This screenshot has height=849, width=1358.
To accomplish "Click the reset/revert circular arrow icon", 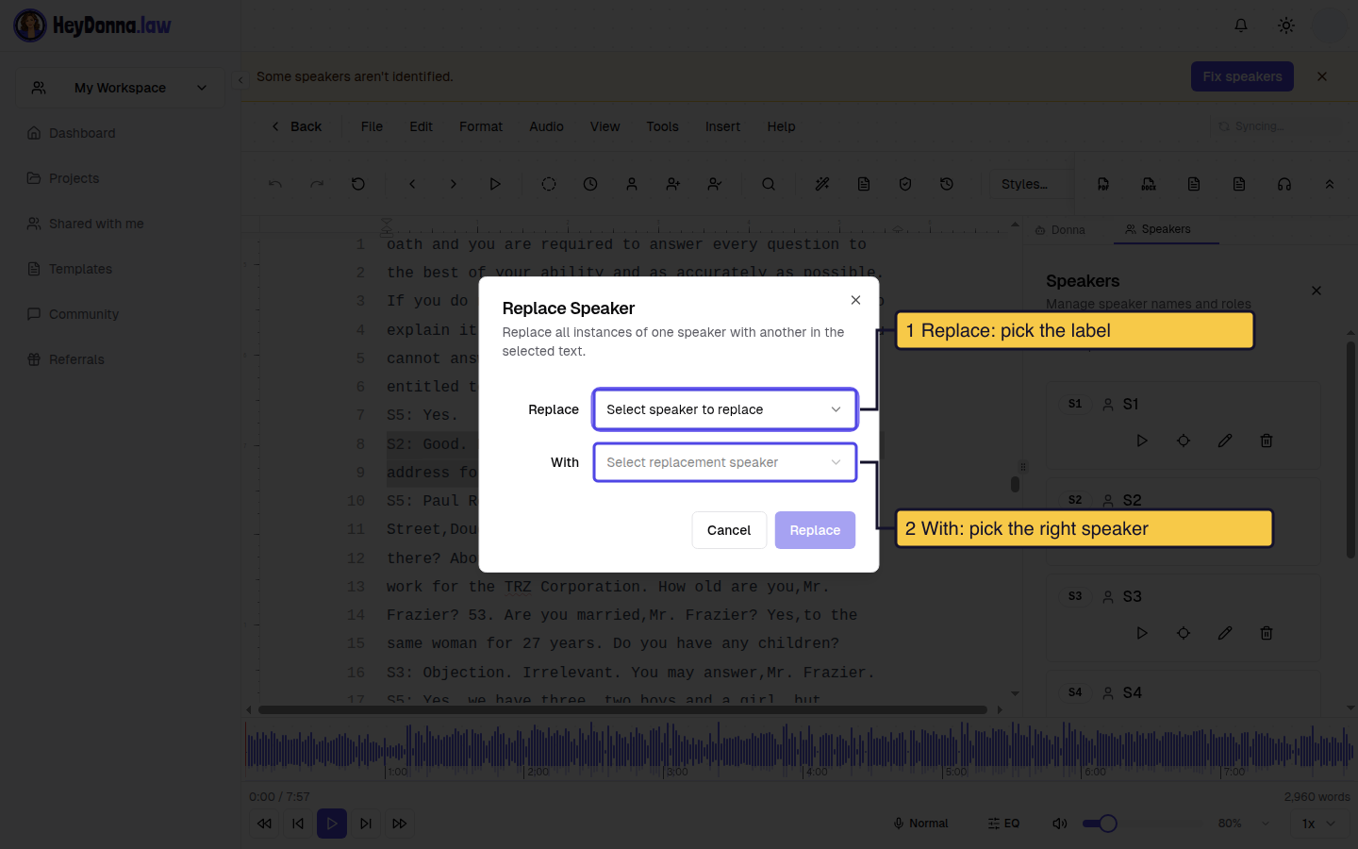I will (358, 184).
